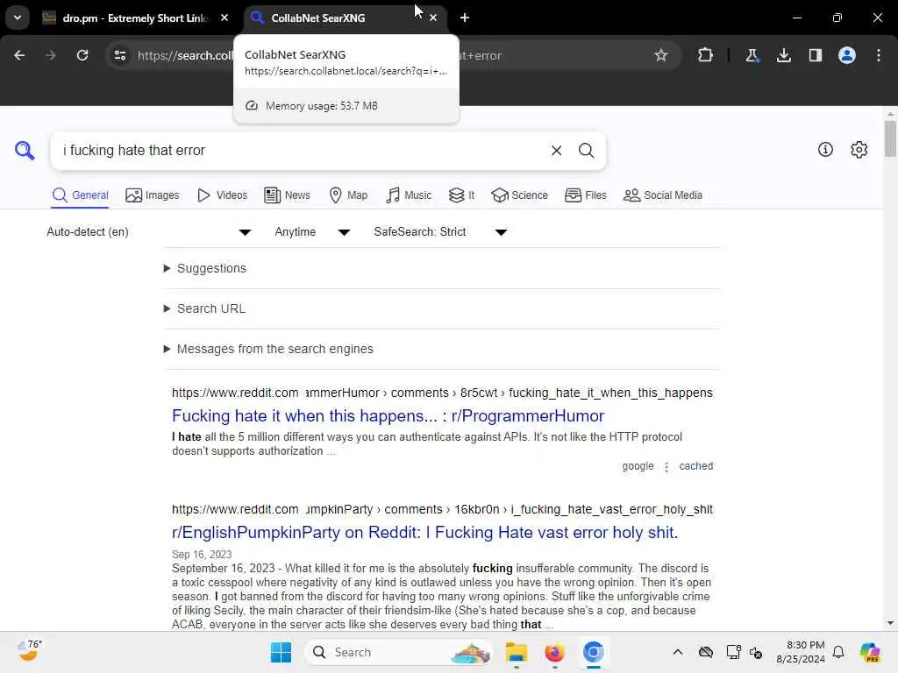Open the Chrome profile avatar
The image size is (898, 673).
point(847,55)
